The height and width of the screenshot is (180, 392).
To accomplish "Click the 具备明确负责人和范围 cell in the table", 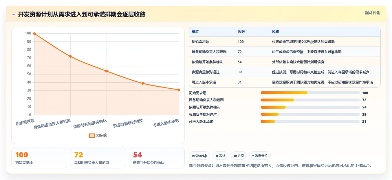I will tap(209, 52).
